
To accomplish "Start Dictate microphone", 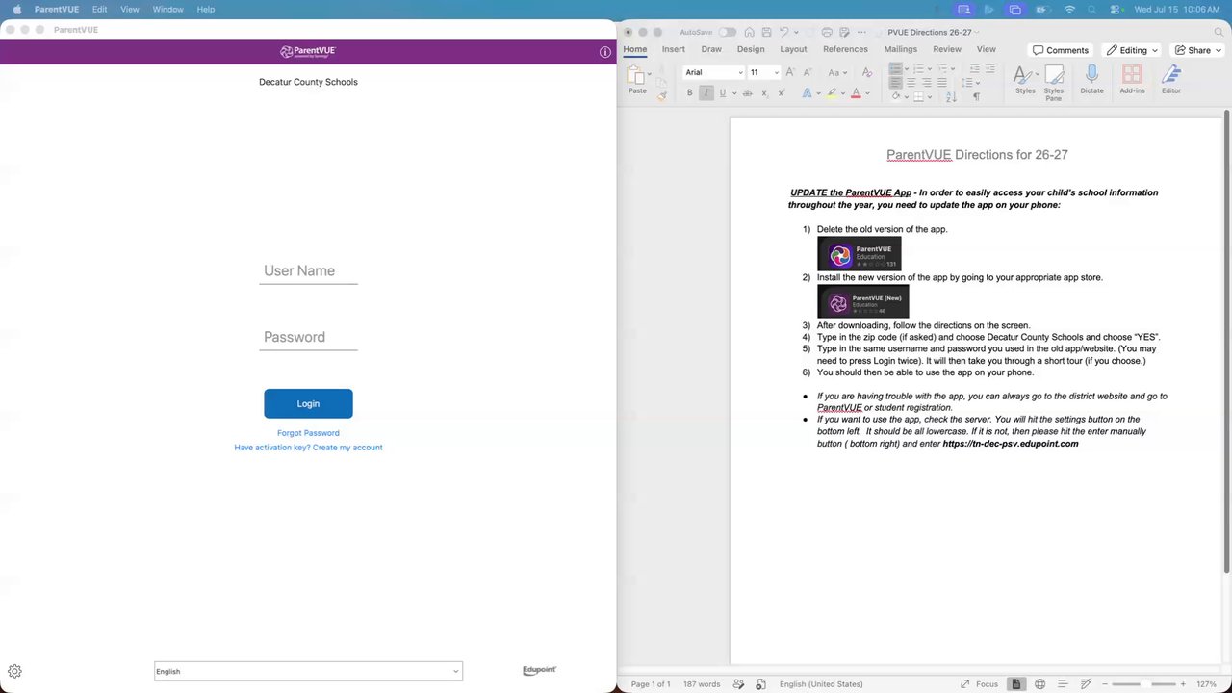I will click(1091, 80).
